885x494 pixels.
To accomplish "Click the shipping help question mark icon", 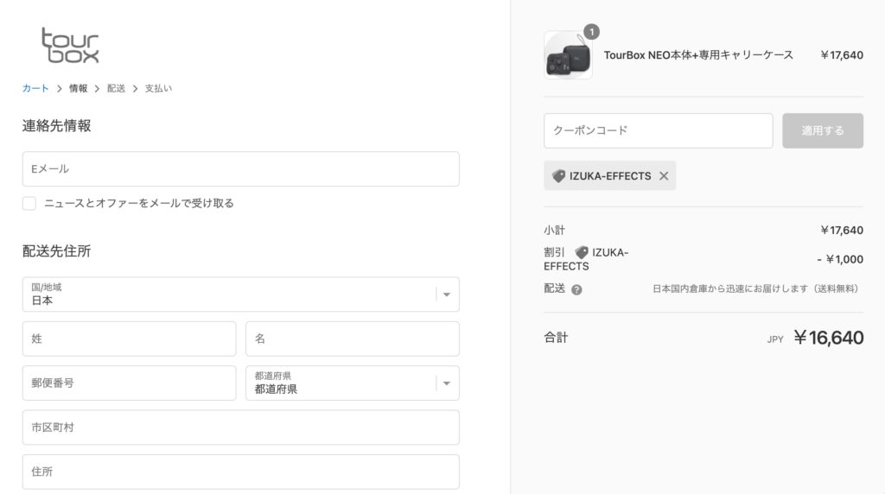I will point(576,290).
